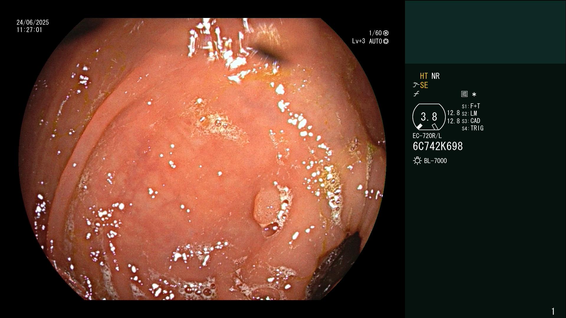The image size is (566, 318).
Task: Click the time 11:27:01
Action: pos(29,30)
